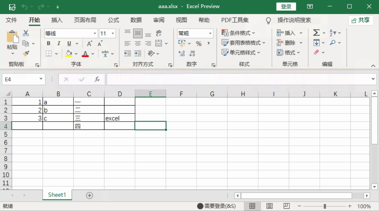Image resolution: width=379 pixels, height=211 pixels.
Task: Open the Name Box dropdown arrow
Action: point(41,79)
